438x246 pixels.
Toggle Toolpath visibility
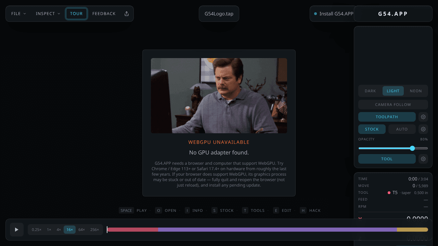387,117
